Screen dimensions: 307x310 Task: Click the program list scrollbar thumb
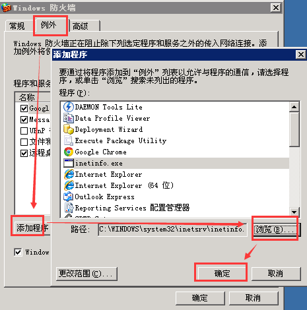click(294, 129)
